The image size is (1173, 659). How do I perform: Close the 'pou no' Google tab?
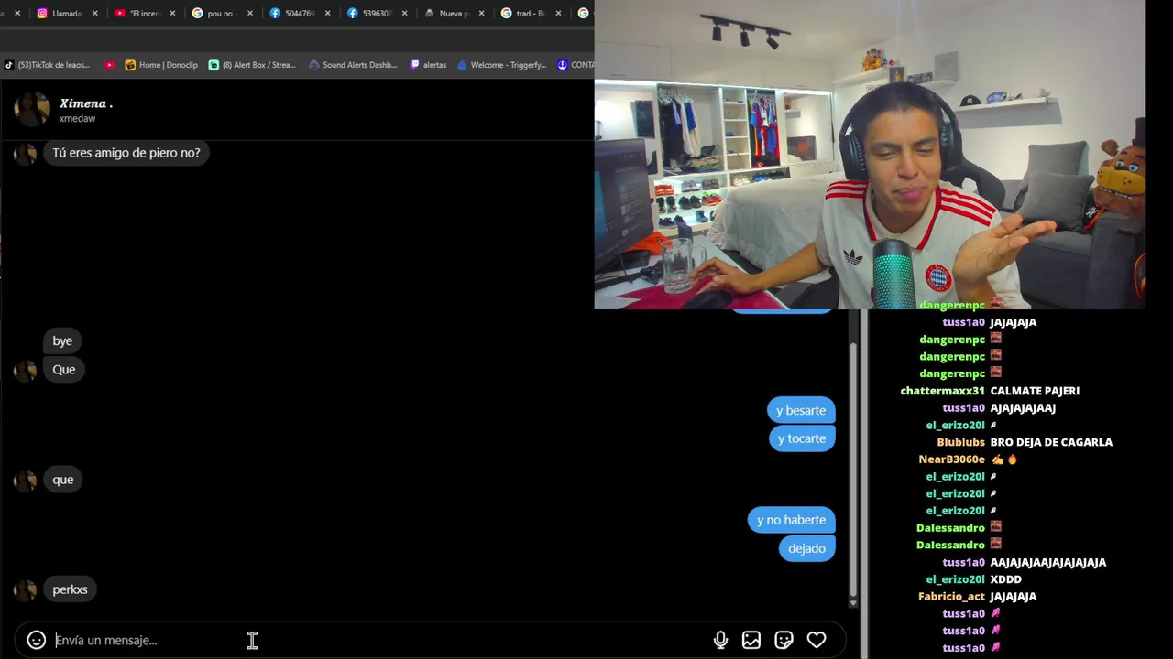click(250, 14)
